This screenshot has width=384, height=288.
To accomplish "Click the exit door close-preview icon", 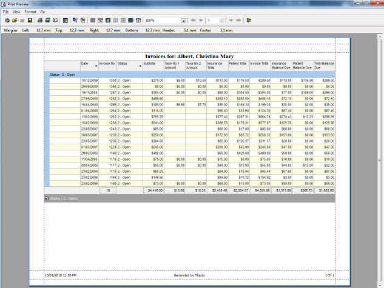I will tap(249, 20).
